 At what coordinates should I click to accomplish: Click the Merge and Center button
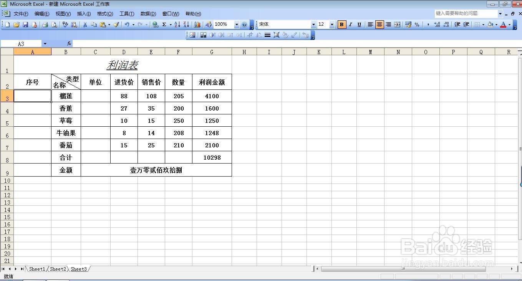pos(397,24)
